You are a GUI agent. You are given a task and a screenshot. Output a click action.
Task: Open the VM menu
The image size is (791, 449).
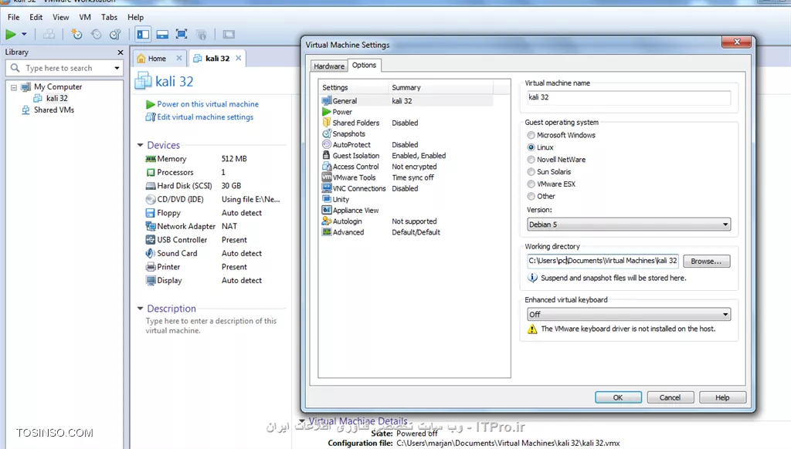pos(85,17)
